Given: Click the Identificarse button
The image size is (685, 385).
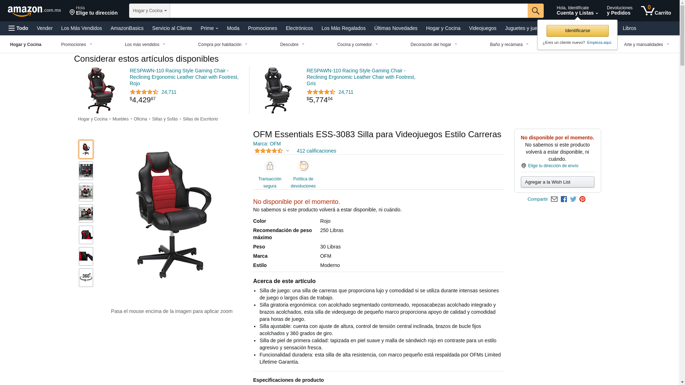Looking at the screenshot, I should coord(577,31).
